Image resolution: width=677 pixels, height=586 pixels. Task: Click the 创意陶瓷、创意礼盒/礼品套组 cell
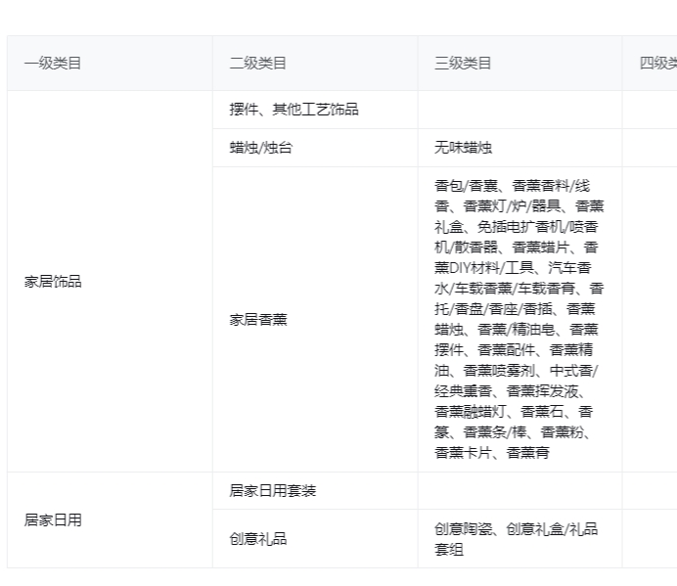point(516,538)
